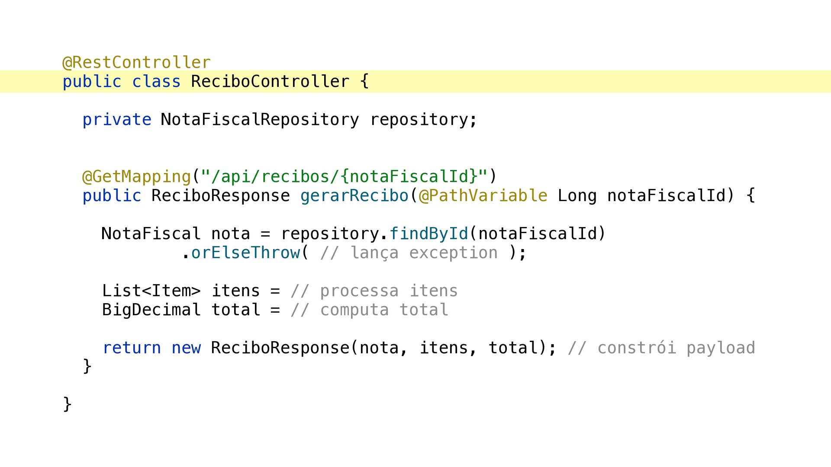
Task: Click the return keyword
Action: tap(132, 348)
